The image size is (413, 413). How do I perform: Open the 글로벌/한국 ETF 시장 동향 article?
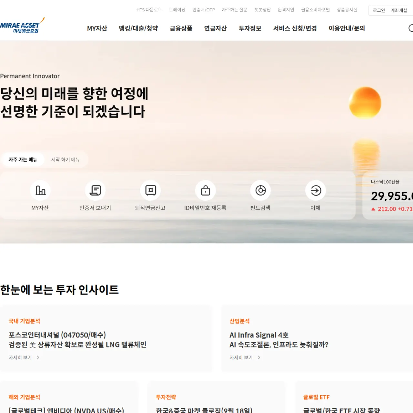click(x=342, y=410)
